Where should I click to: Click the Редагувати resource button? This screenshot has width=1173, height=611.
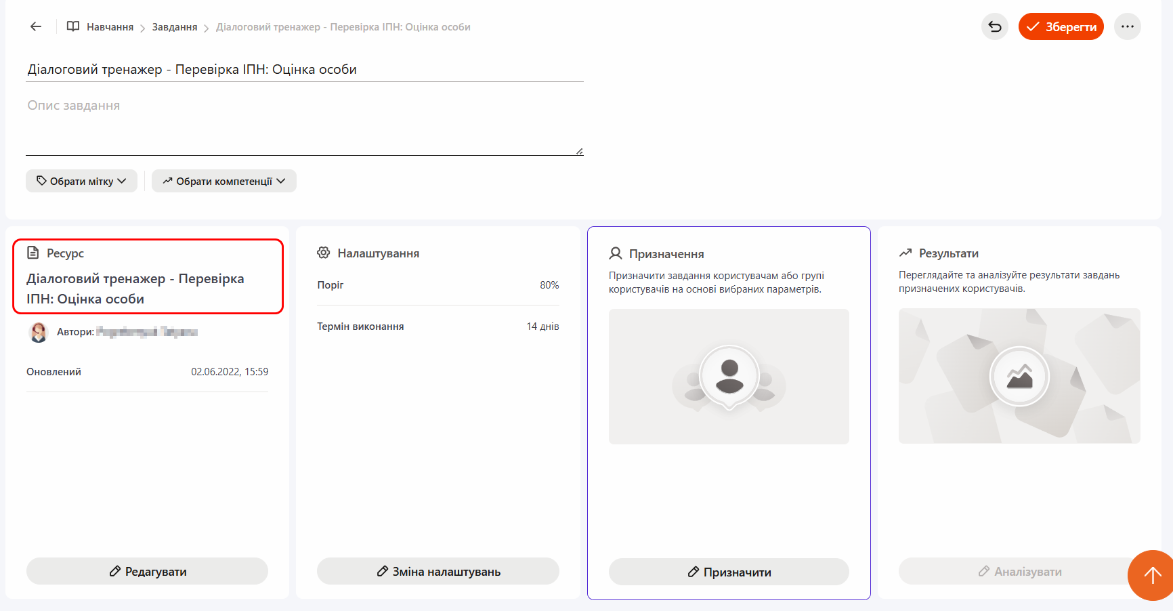point(147,571)
